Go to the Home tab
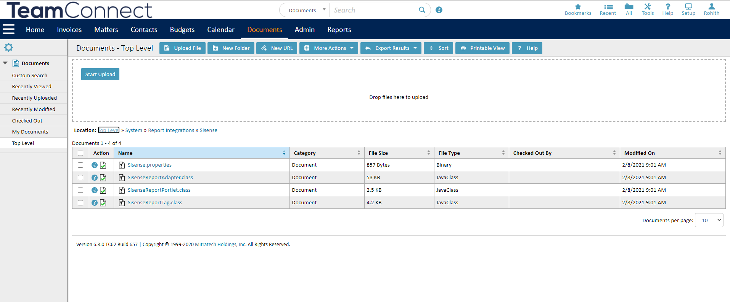The height and width of the screenshot is (302, 730). click(x=35, y=30)
